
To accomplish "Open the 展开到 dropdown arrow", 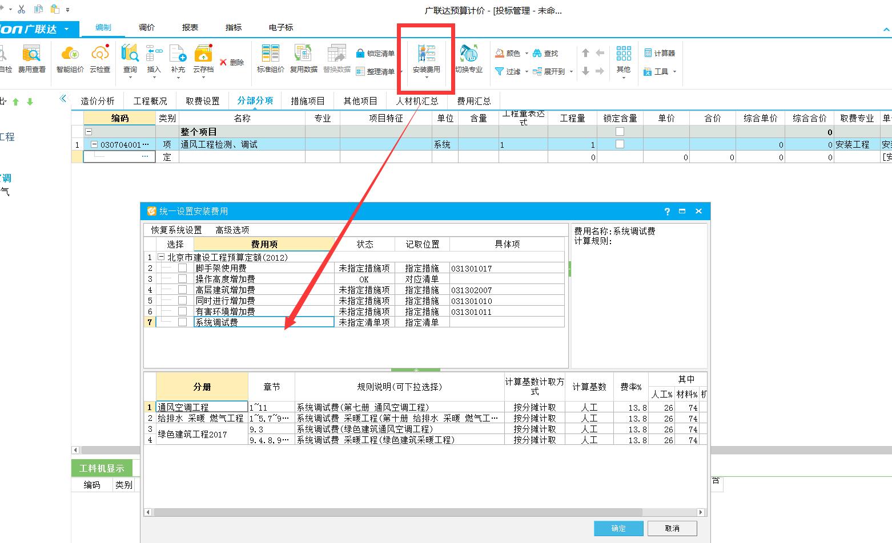I will pyautogui.click(x=571, y=72).
